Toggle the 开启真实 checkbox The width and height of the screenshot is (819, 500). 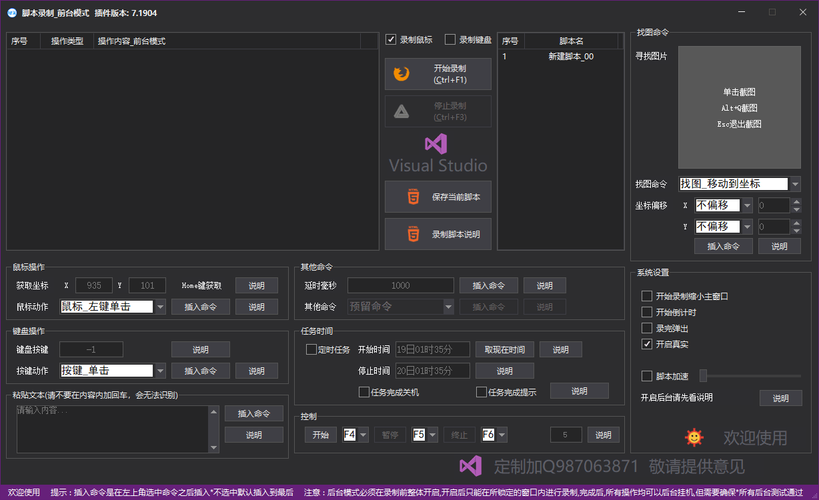646,344
